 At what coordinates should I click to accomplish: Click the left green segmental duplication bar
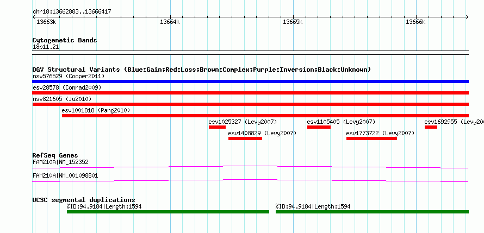click(168, 212)
